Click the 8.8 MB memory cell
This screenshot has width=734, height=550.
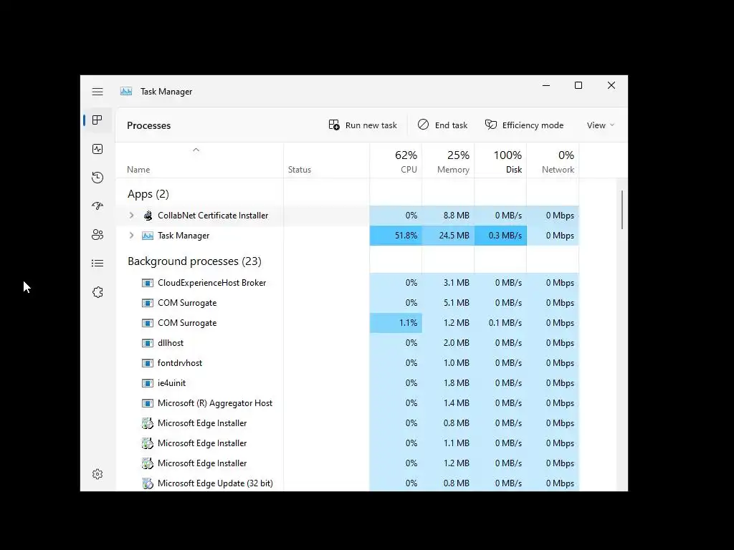[x=449, y=216]
